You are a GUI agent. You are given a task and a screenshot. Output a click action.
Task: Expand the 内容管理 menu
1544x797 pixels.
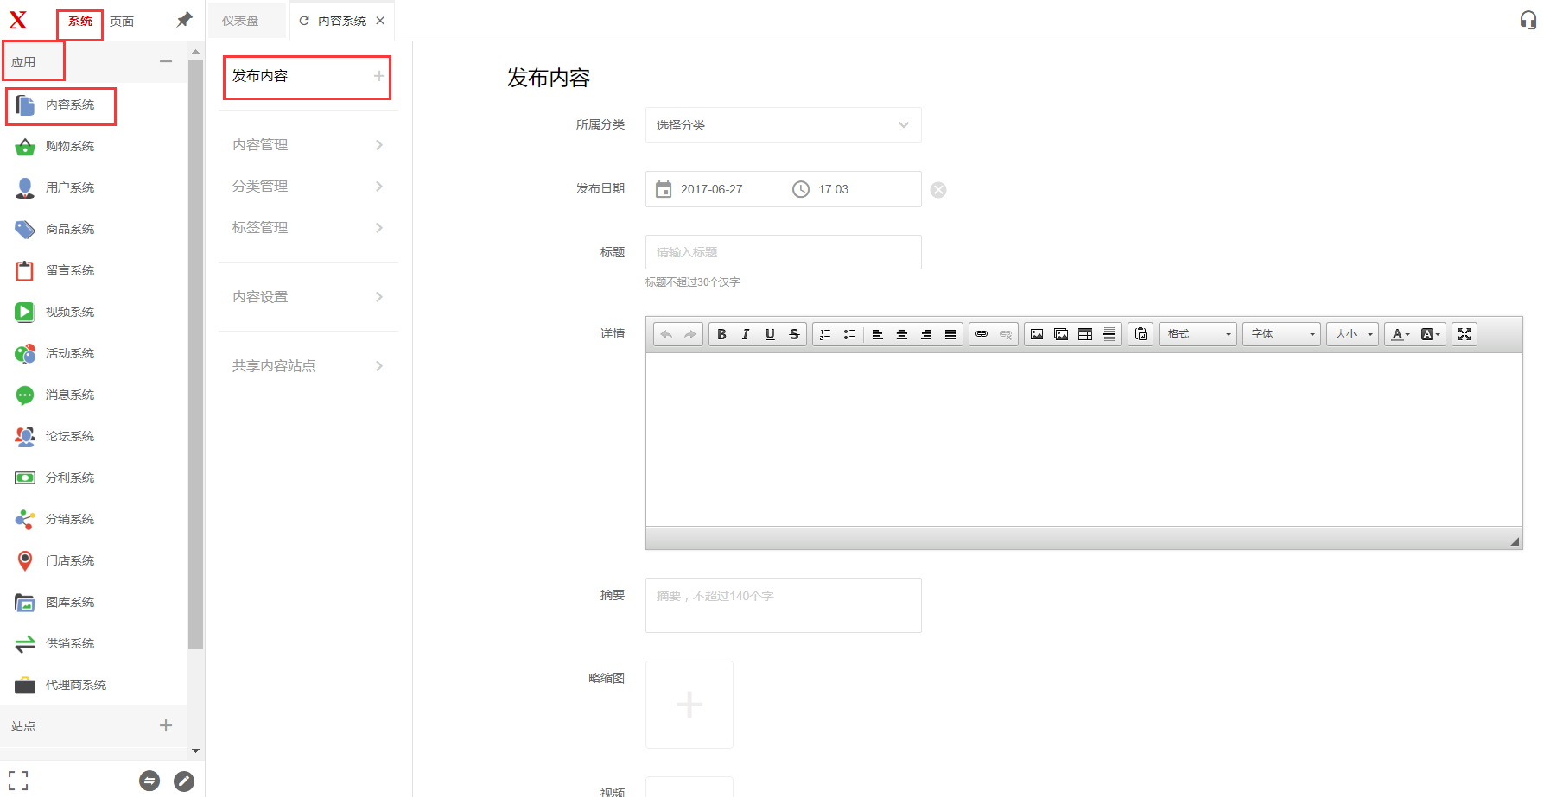(307, 145)
